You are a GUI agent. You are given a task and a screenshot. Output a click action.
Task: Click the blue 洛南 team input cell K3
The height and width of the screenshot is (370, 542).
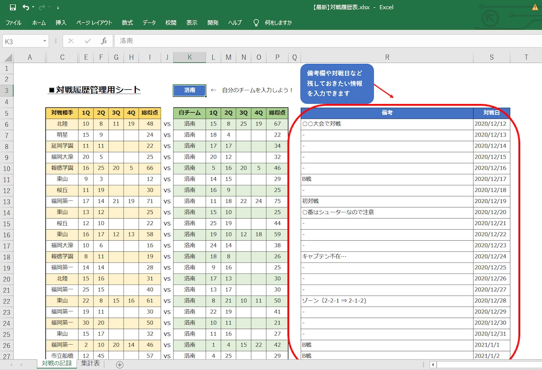[x=190, y=90]
